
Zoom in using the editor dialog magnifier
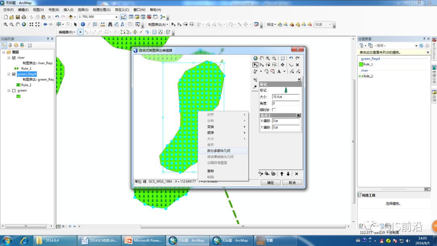click(268, 58)
